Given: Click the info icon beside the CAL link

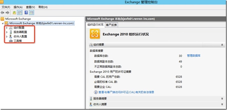Looking at the screenshot, I should pyautogui.click(x=96, y=92).
